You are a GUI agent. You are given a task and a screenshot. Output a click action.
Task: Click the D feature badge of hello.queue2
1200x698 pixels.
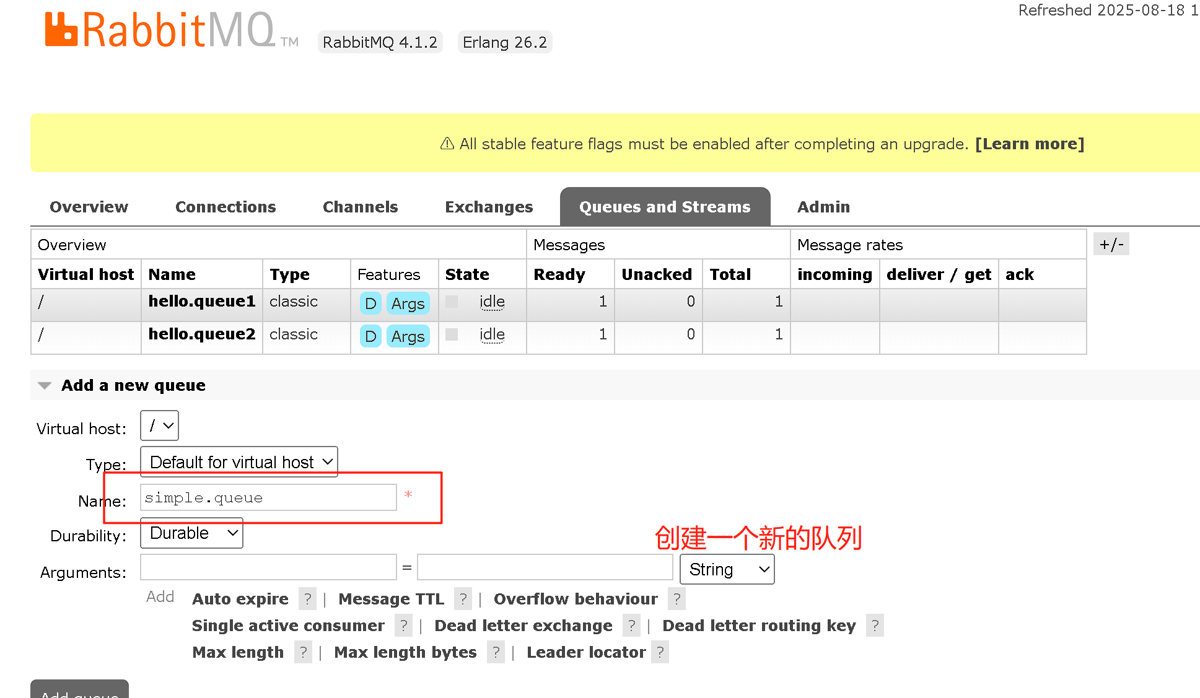[x=370, y=336]
